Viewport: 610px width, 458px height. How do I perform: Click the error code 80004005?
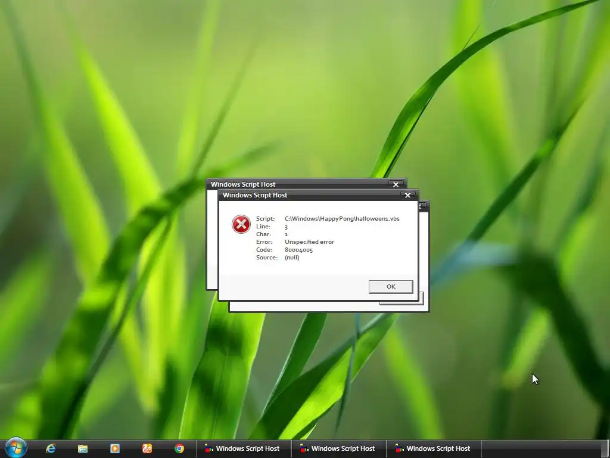(299, 250)
